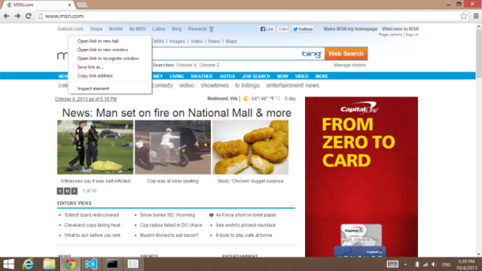The height and width of the screenshot is (271, 482).
Task: Expand the MORE navigation menu
Action: (x=322, y=76)
